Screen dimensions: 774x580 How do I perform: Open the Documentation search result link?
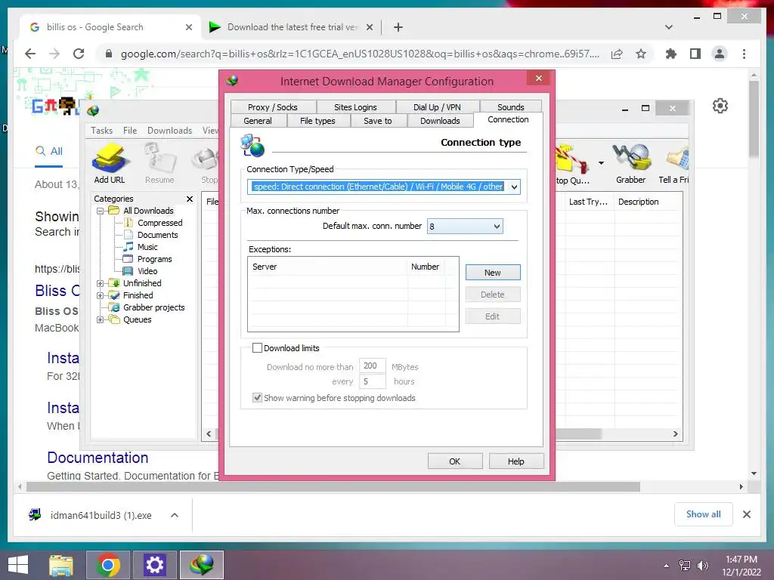click(x=98, y=457)
